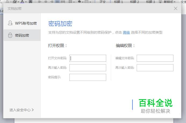Click the font color A icon in toolbar
Image resolution: width=186 pixels, height=123 pixels.
(22, 1)
